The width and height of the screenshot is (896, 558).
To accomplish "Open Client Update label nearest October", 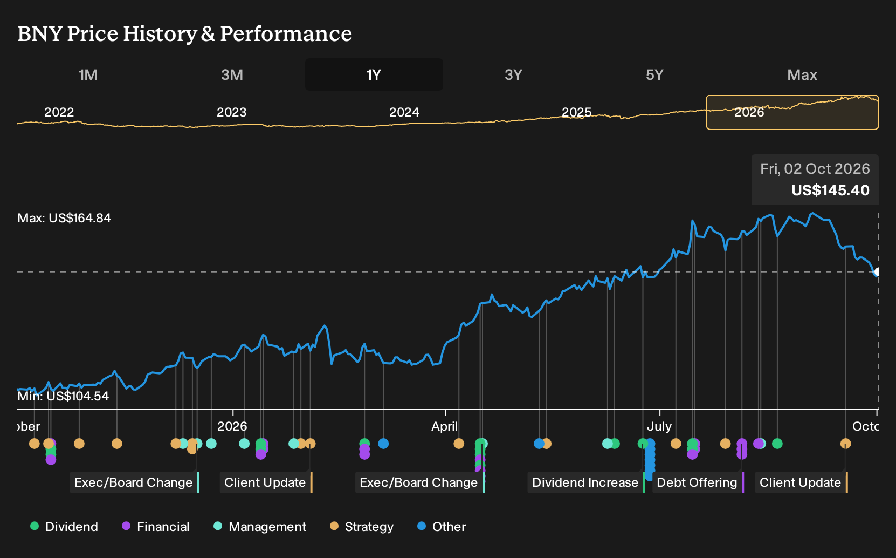I will tap(801, 482).
